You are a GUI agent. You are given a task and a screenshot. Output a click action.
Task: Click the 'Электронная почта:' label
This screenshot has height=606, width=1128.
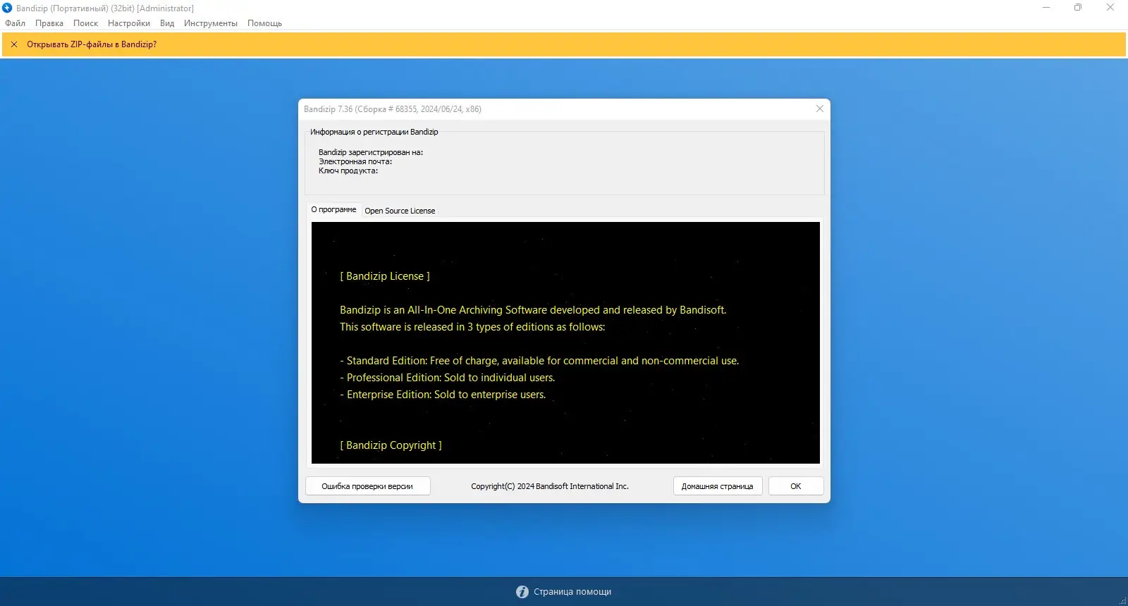[355, 161]
